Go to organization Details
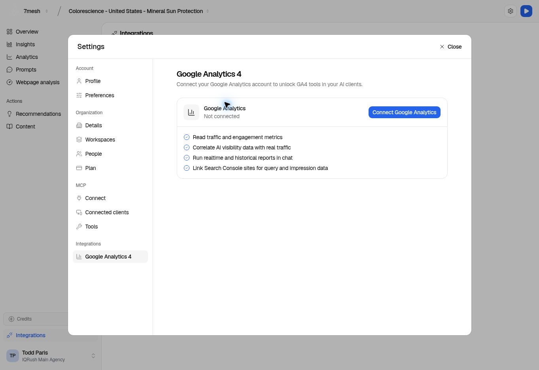Screen dimensions: 539x370 point(110,125)
